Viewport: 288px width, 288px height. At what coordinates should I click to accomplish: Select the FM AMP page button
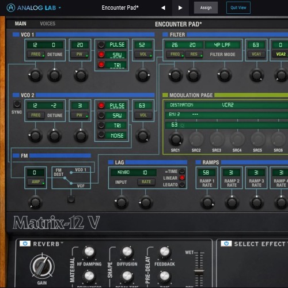click(36, 182)
